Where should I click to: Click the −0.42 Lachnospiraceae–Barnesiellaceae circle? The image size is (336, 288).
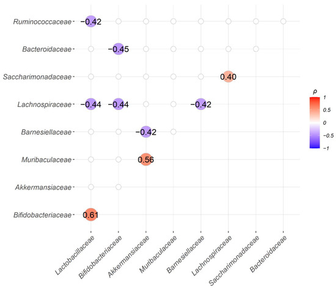pos(201,104)
